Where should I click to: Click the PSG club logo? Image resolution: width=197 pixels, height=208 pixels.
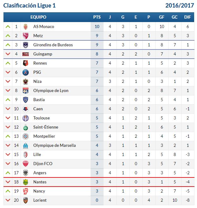tap(26, 72)
